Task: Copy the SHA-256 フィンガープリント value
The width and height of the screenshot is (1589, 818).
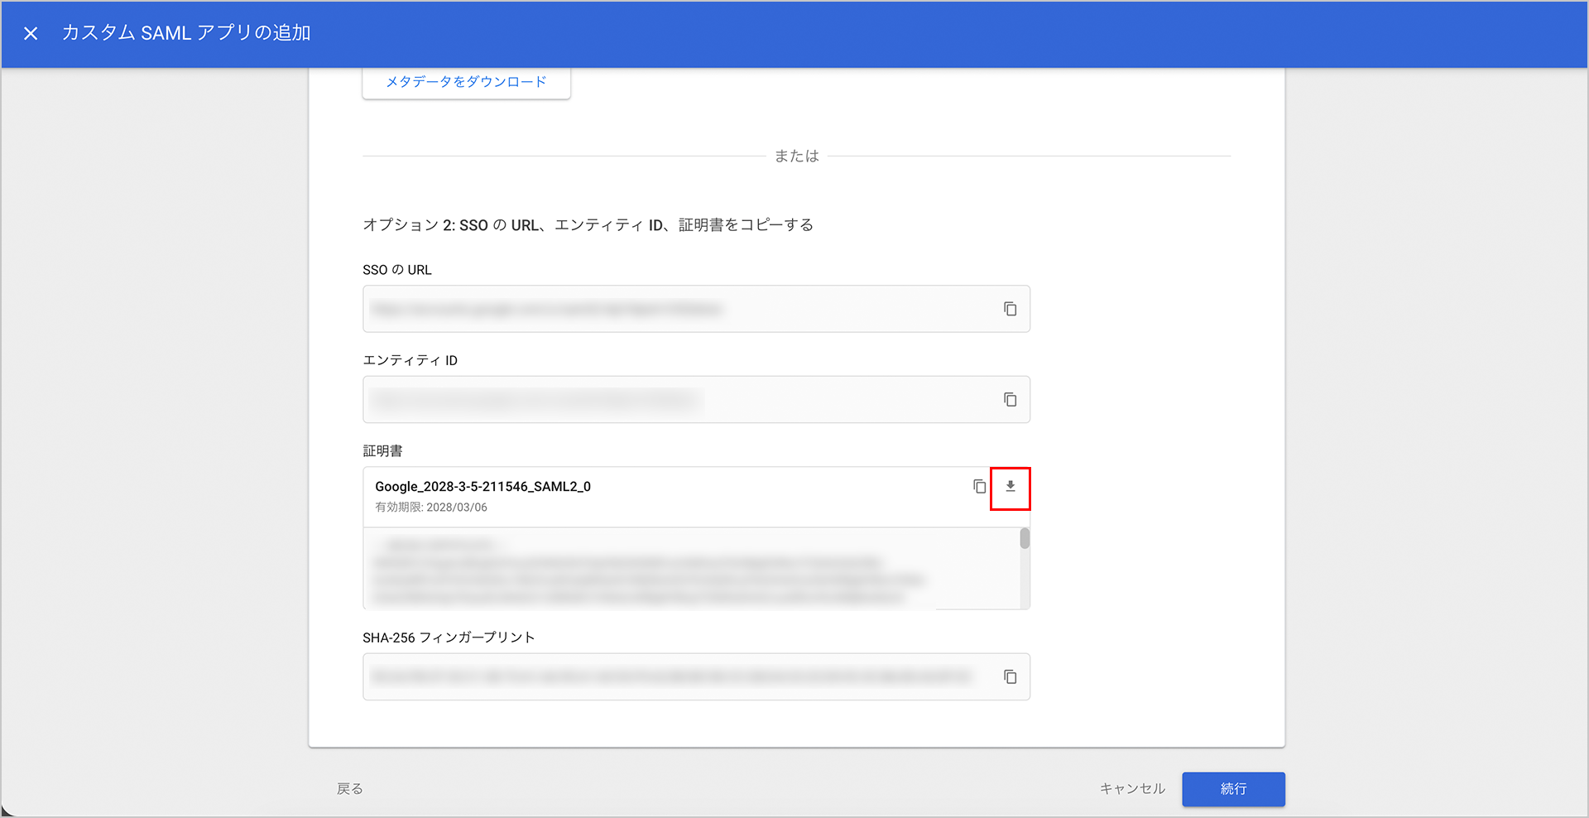Action: pyautogui.click(x=1010, y=677)
